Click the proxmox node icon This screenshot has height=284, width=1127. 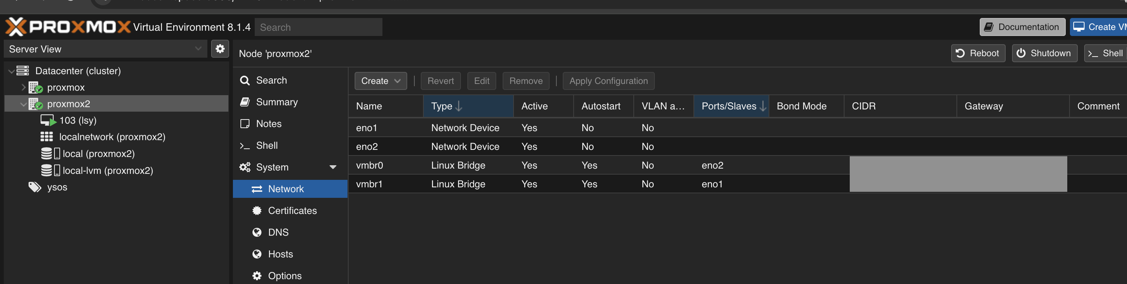click(35, 87)
